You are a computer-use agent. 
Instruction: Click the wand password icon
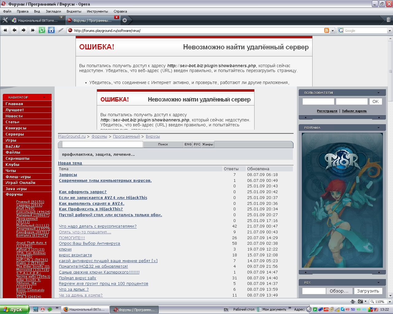[x=61, y=30]
